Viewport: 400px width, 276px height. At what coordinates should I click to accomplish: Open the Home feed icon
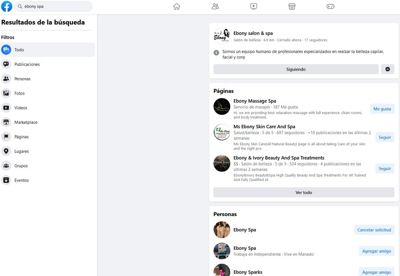pyautogui.click(x=176, y=6)
